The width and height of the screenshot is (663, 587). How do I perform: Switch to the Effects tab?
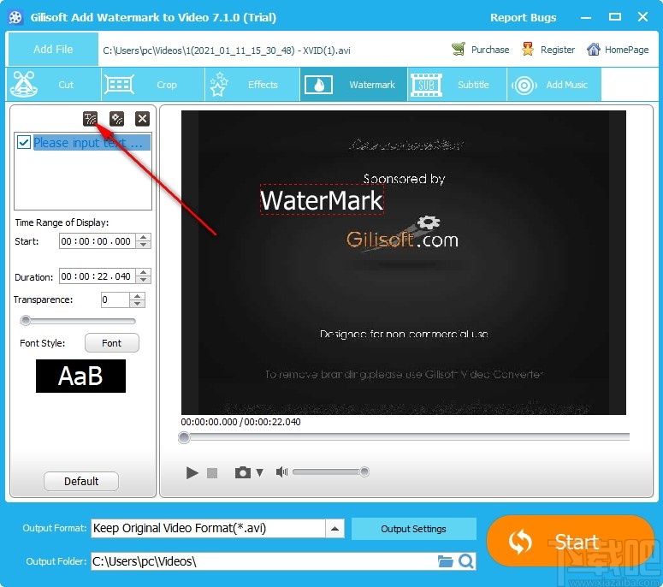(252, 84)
